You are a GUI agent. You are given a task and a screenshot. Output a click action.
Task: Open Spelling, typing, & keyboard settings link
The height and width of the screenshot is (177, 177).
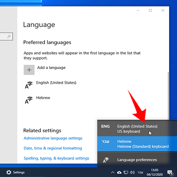57,158
